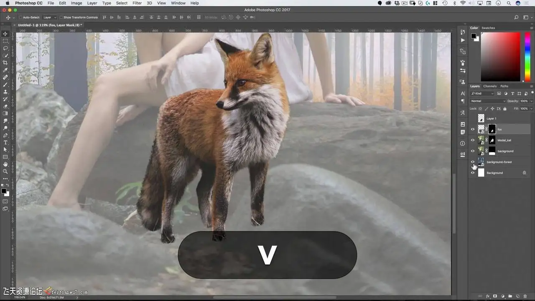Select the Clone Stamp tool

(5, 92)
